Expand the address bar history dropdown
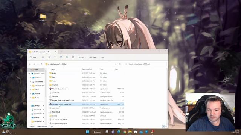Screen dimensions: 241x135 point(116,64)
